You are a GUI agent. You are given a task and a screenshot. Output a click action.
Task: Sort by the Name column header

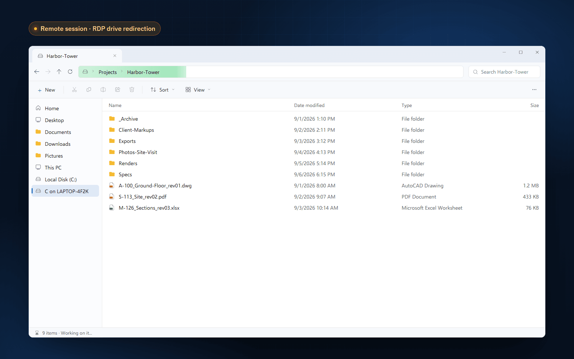[x=115, y=105]
